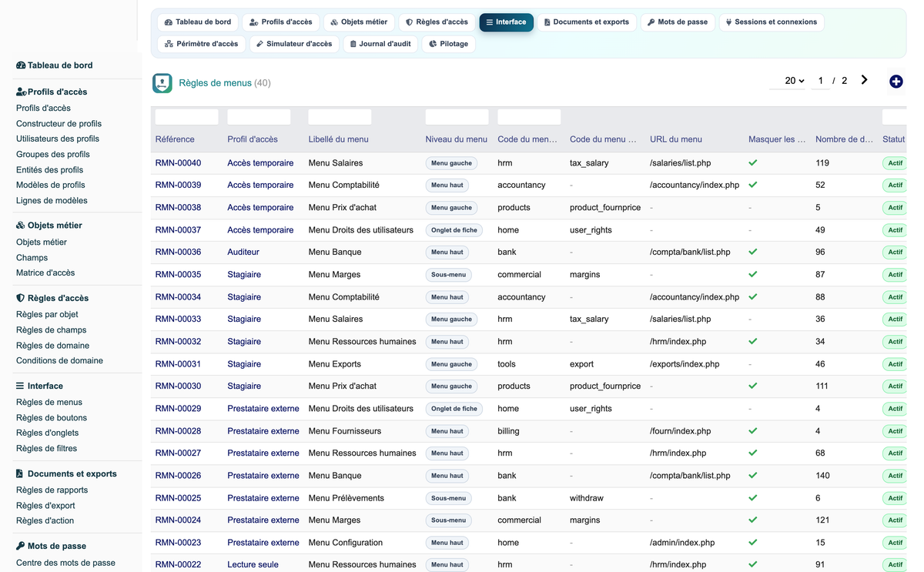The image size is (924, 572).
Task: Click the Documents et exports sidebar icon
Action: pos(20,474)
